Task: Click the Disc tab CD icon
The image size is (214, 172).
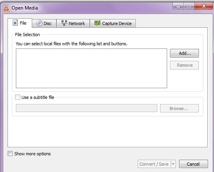Action: click(39, 23)
